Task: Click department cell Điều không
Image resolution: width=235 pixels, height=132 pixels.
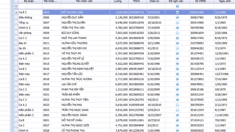Action: tap(31, 18)
